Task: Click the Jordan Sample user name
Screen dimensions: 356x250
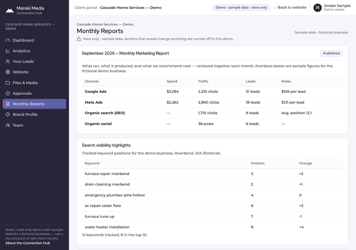Action: [x=337, y=6]
